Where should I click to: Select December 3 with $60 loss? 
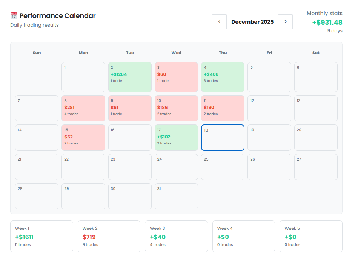pos(176,77)
